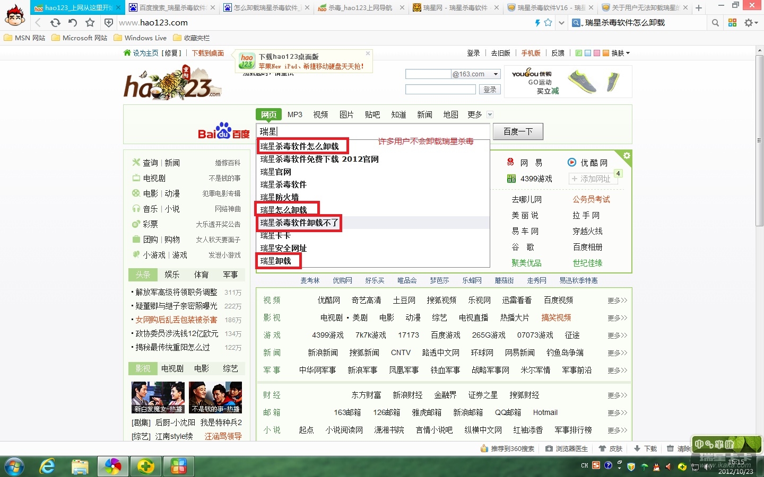
Task: Close the hao123 desktop download popup
Action: pyautogui.click(x=368, y=54)
